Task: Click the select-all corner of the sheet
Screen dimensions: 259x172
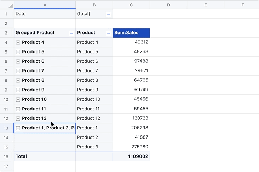Action: [7, 5]
